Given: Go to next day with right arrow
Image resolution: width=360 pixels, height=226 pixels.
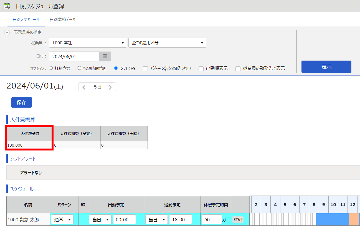Looking at the screenshot, I should [x=110, y=87].
